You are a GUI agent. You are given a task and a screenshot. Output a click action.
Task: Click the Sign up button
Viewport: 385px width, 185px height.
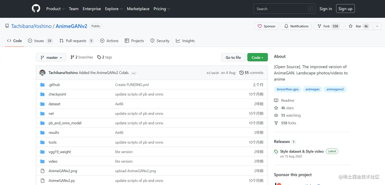point(345,9)
